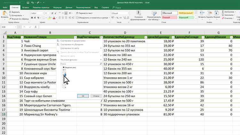The width and height of the screenshot is (240, 135).
Task: Click the Undo arrow icon
Action: click(x=32, y=3)
